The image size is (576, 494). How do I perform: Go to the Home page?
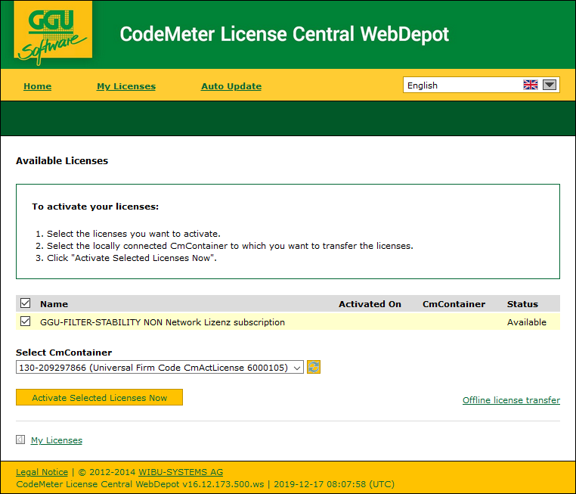point(37,86)
